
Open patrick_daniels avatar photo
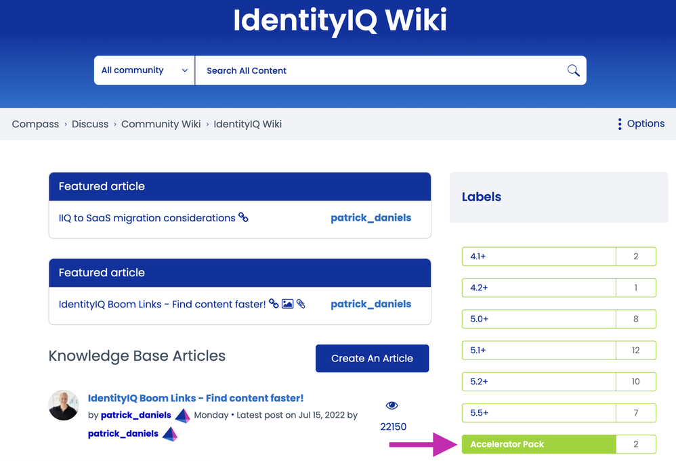click(x=64, y=405)
